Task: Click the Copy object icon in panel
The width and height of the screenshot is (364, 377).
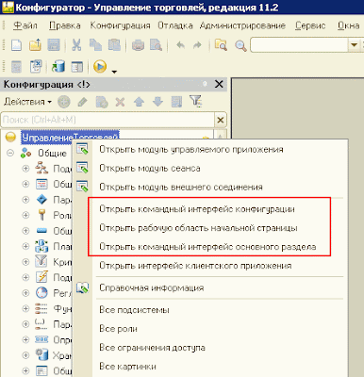Action: coord(102,102)
